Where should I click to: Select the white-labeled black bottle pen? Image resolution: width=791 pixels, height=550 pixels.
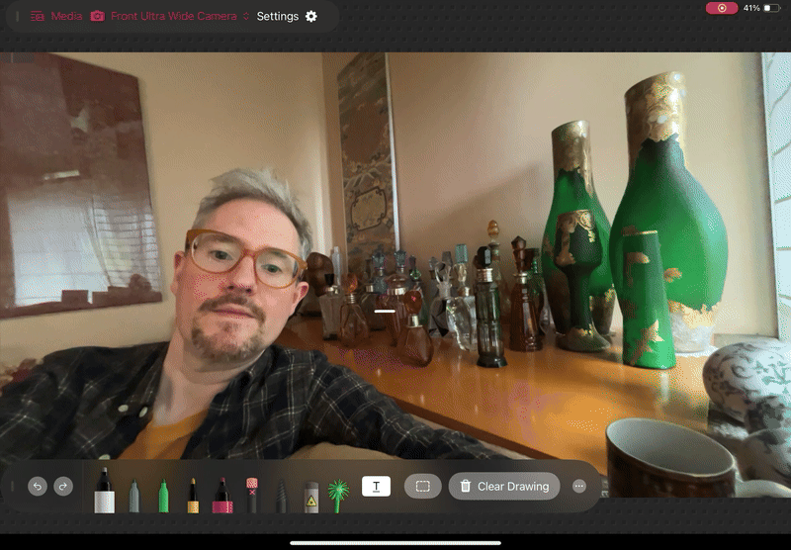tap(105, 490)
